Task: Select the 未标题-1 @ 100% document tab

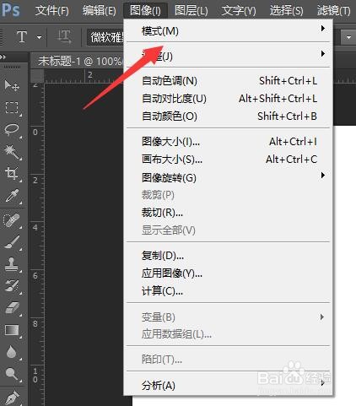Action: click(78, 61)
